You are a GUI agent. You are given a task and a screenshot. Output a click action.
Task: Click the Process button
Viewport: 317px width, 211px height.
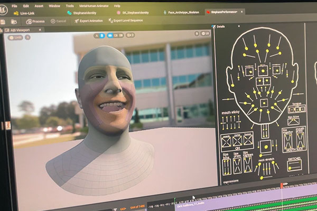[x=35, y=22]
